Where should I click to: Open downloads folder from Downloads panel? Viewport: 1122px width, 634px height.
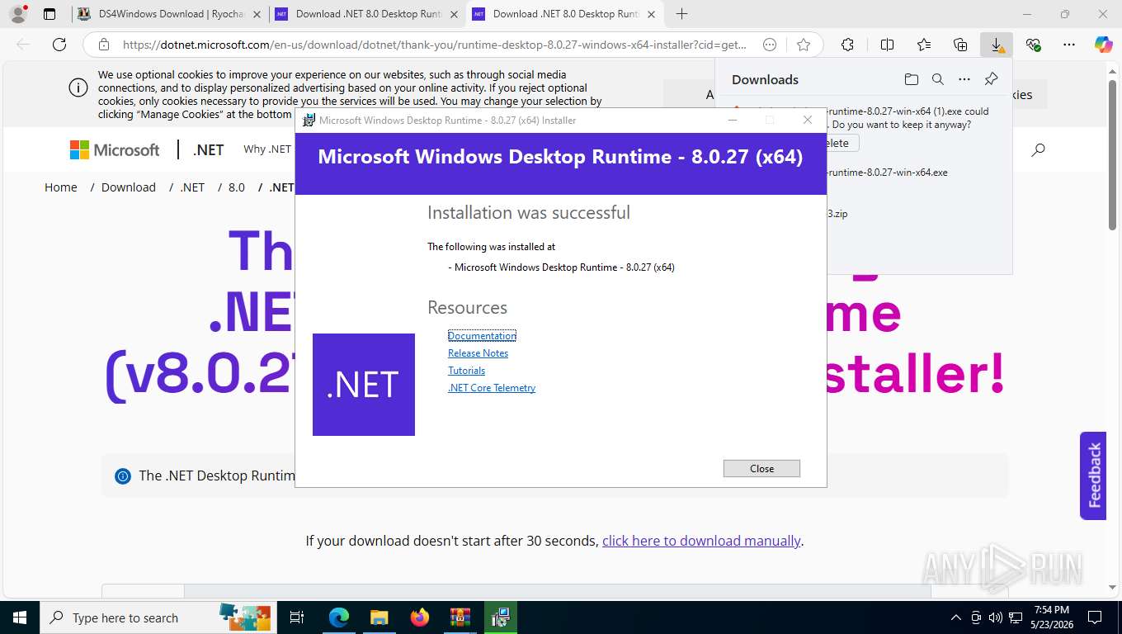click(911, 79)
